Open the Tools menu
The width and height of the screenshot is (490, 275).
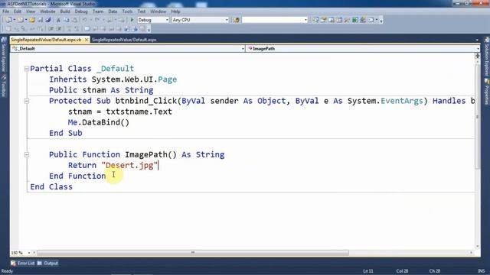[127, 11]
